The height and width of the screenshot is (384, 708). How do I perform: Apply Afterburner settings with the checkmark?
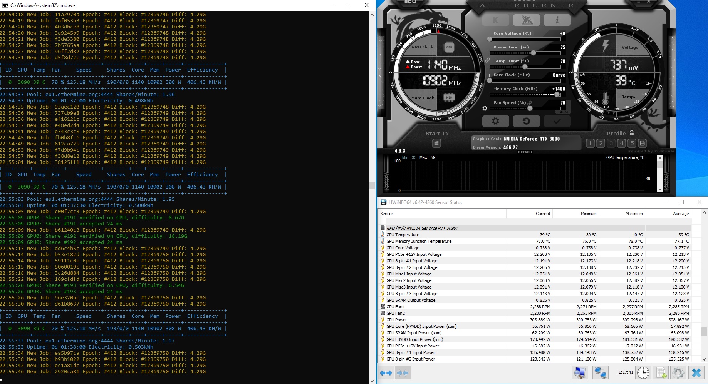click(557, 121)
